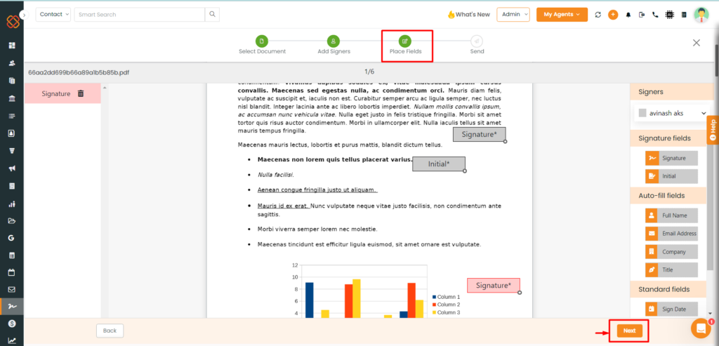Add the Email Address auto-fill field

click(671, 233)
